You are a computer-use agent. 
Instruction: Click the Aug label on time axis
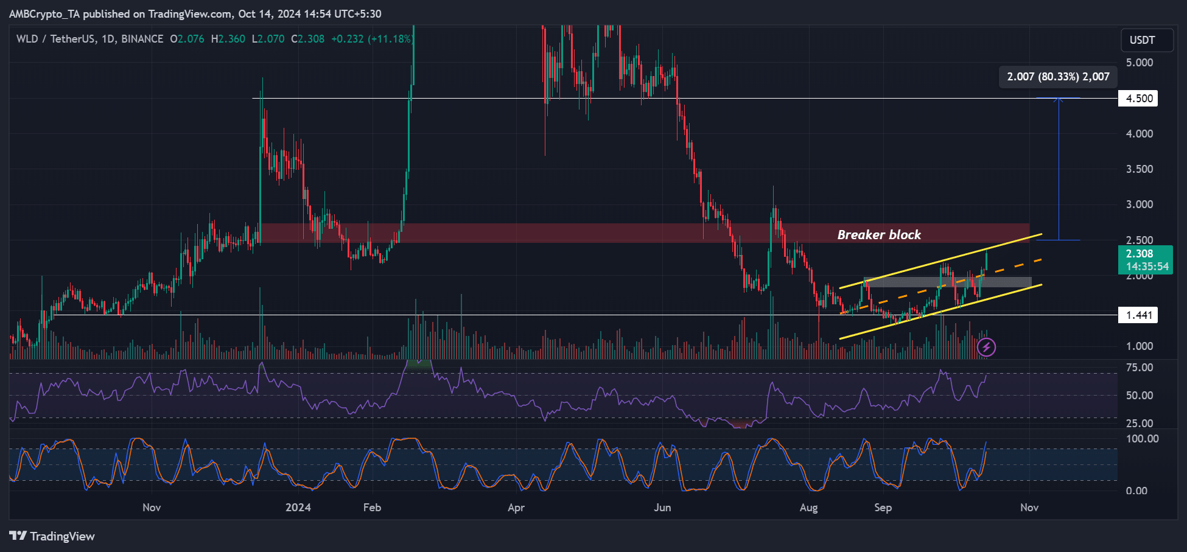tap(808, 508)
